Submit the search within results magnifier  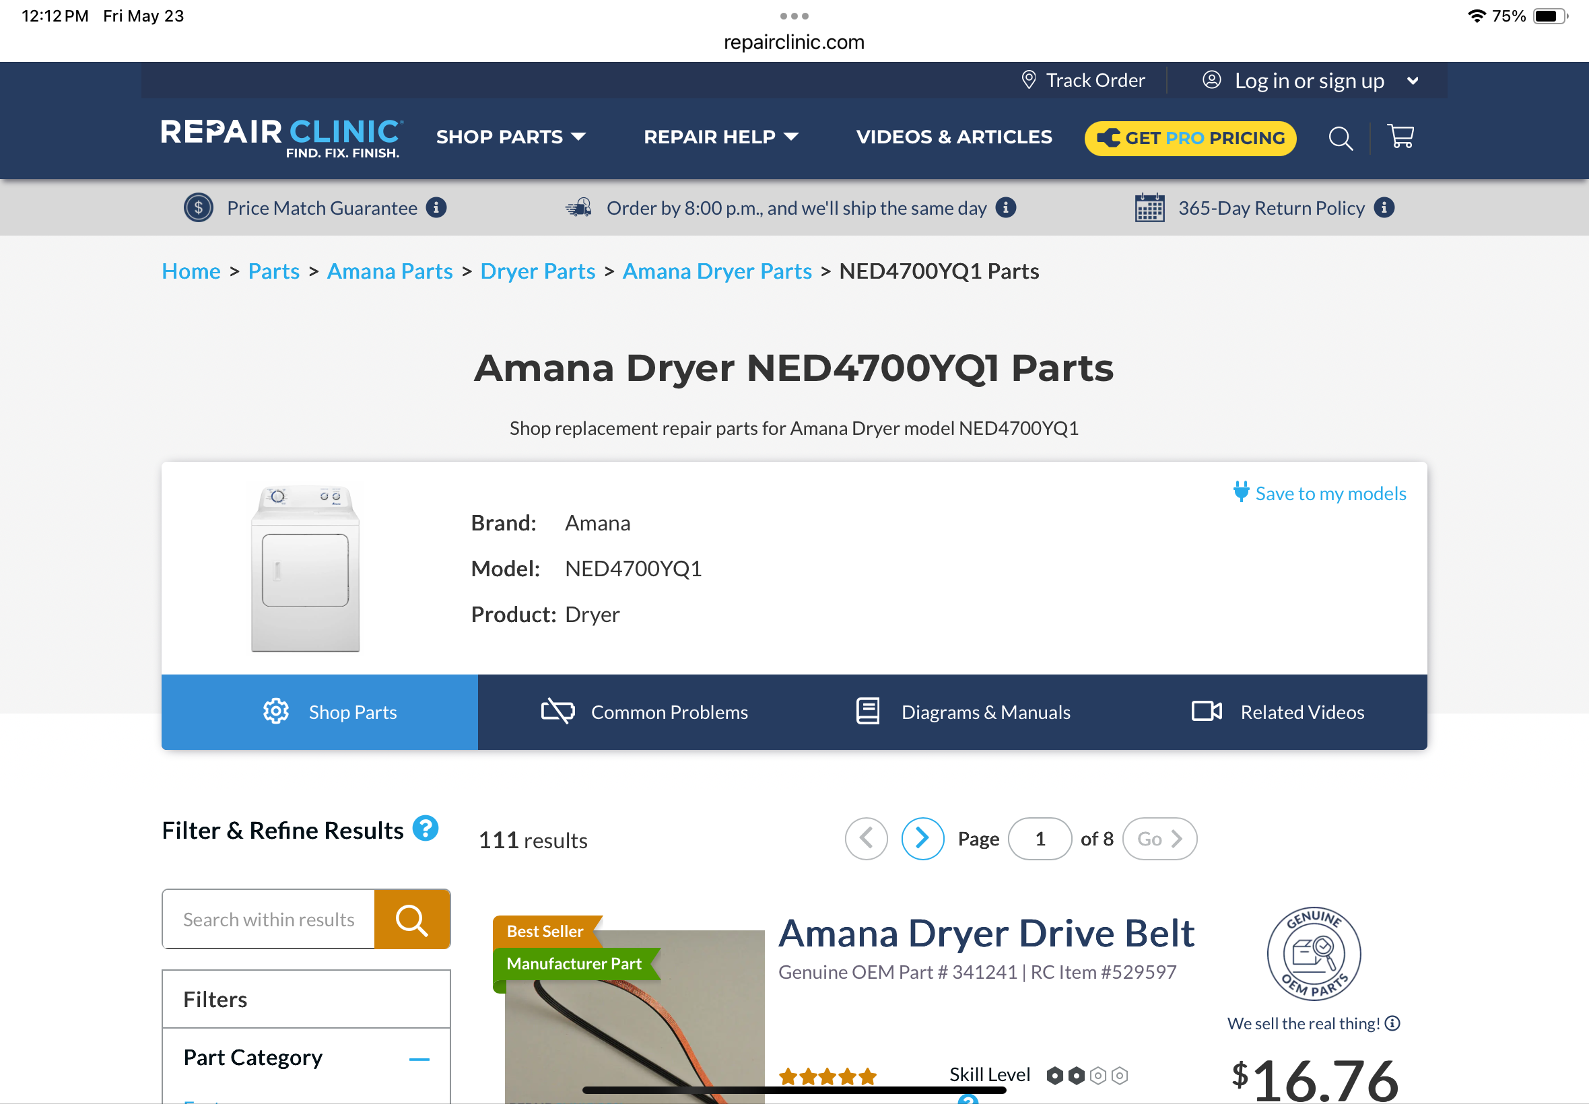point(411,920)
